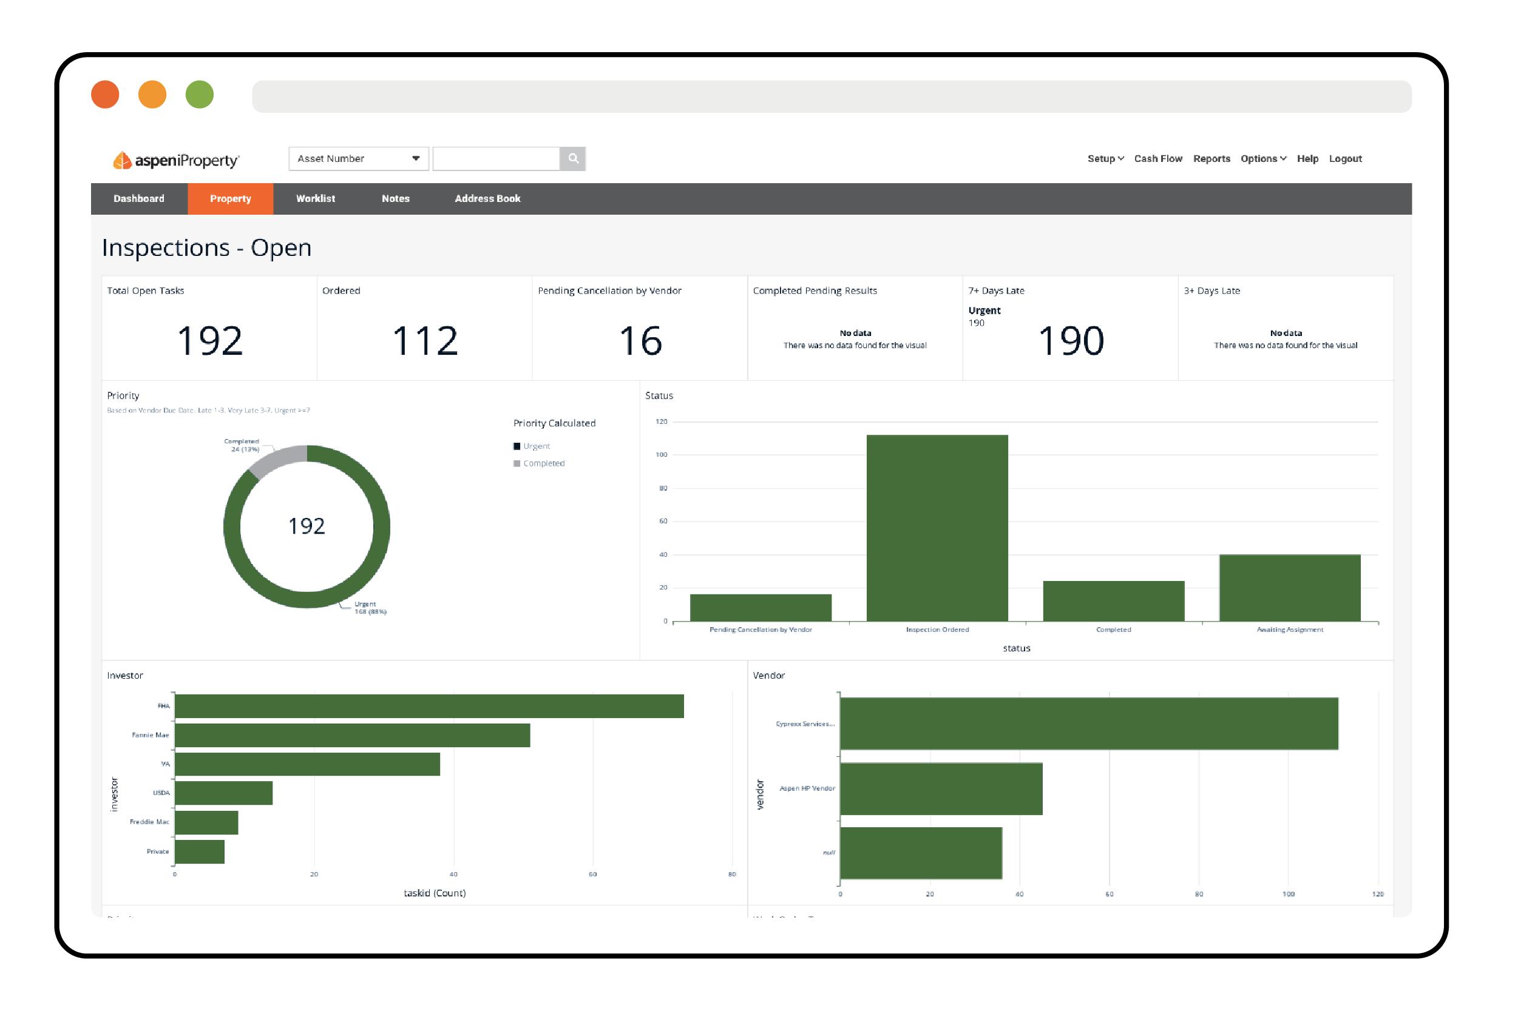Image resolution: width=1518 pixels, height=1011 pixels.
Task: Expand the Asset Number search dropdown
Action: (x=421, y=158)
